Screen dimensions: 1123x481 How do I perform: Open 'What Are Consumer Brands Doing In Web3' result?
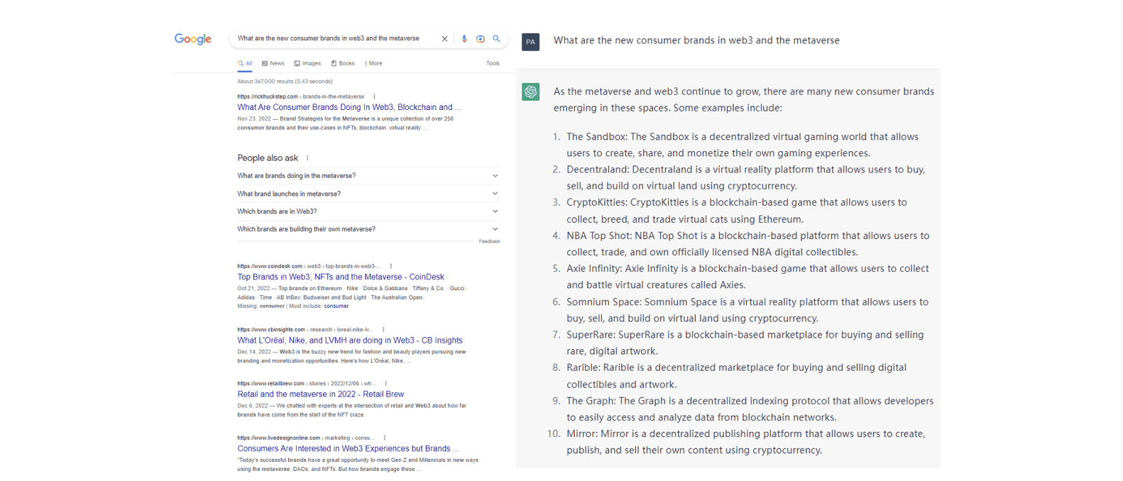click(x=349, y=107)
